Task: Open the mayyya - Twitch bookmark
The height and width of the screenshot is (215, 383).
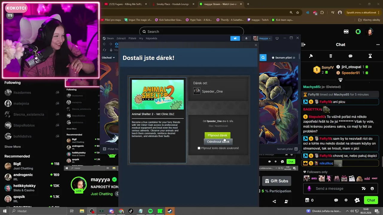Action: point(258,20)
